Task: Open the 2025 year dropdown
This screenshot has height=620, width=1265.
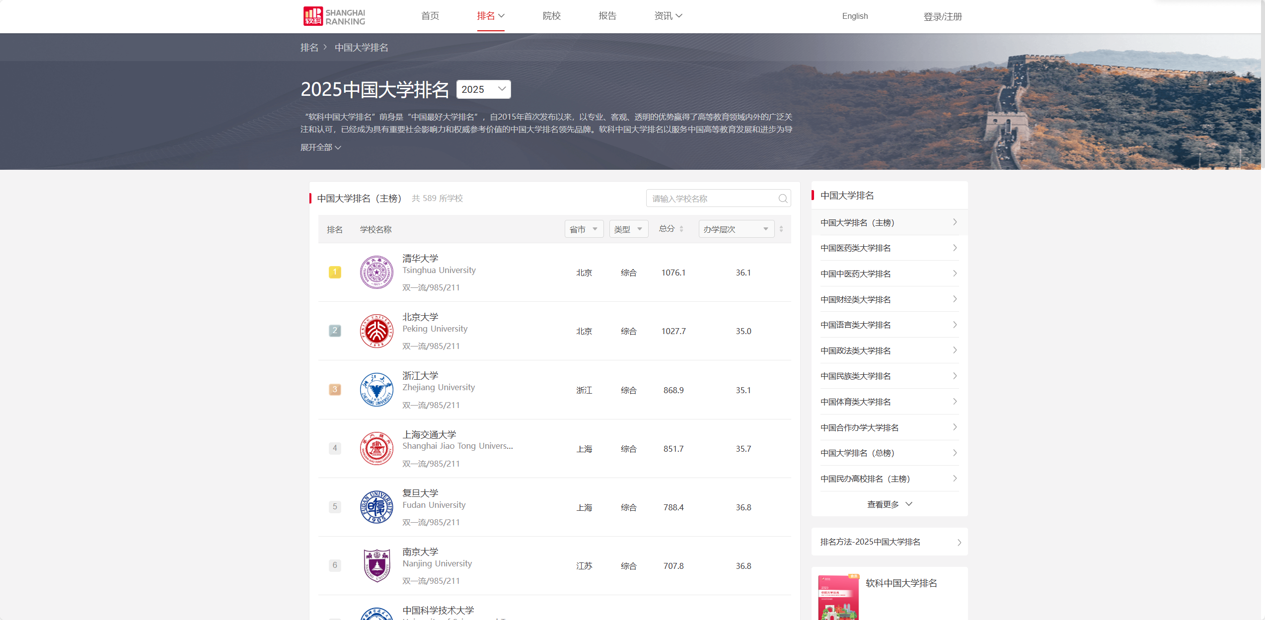Action: (483, 89)
